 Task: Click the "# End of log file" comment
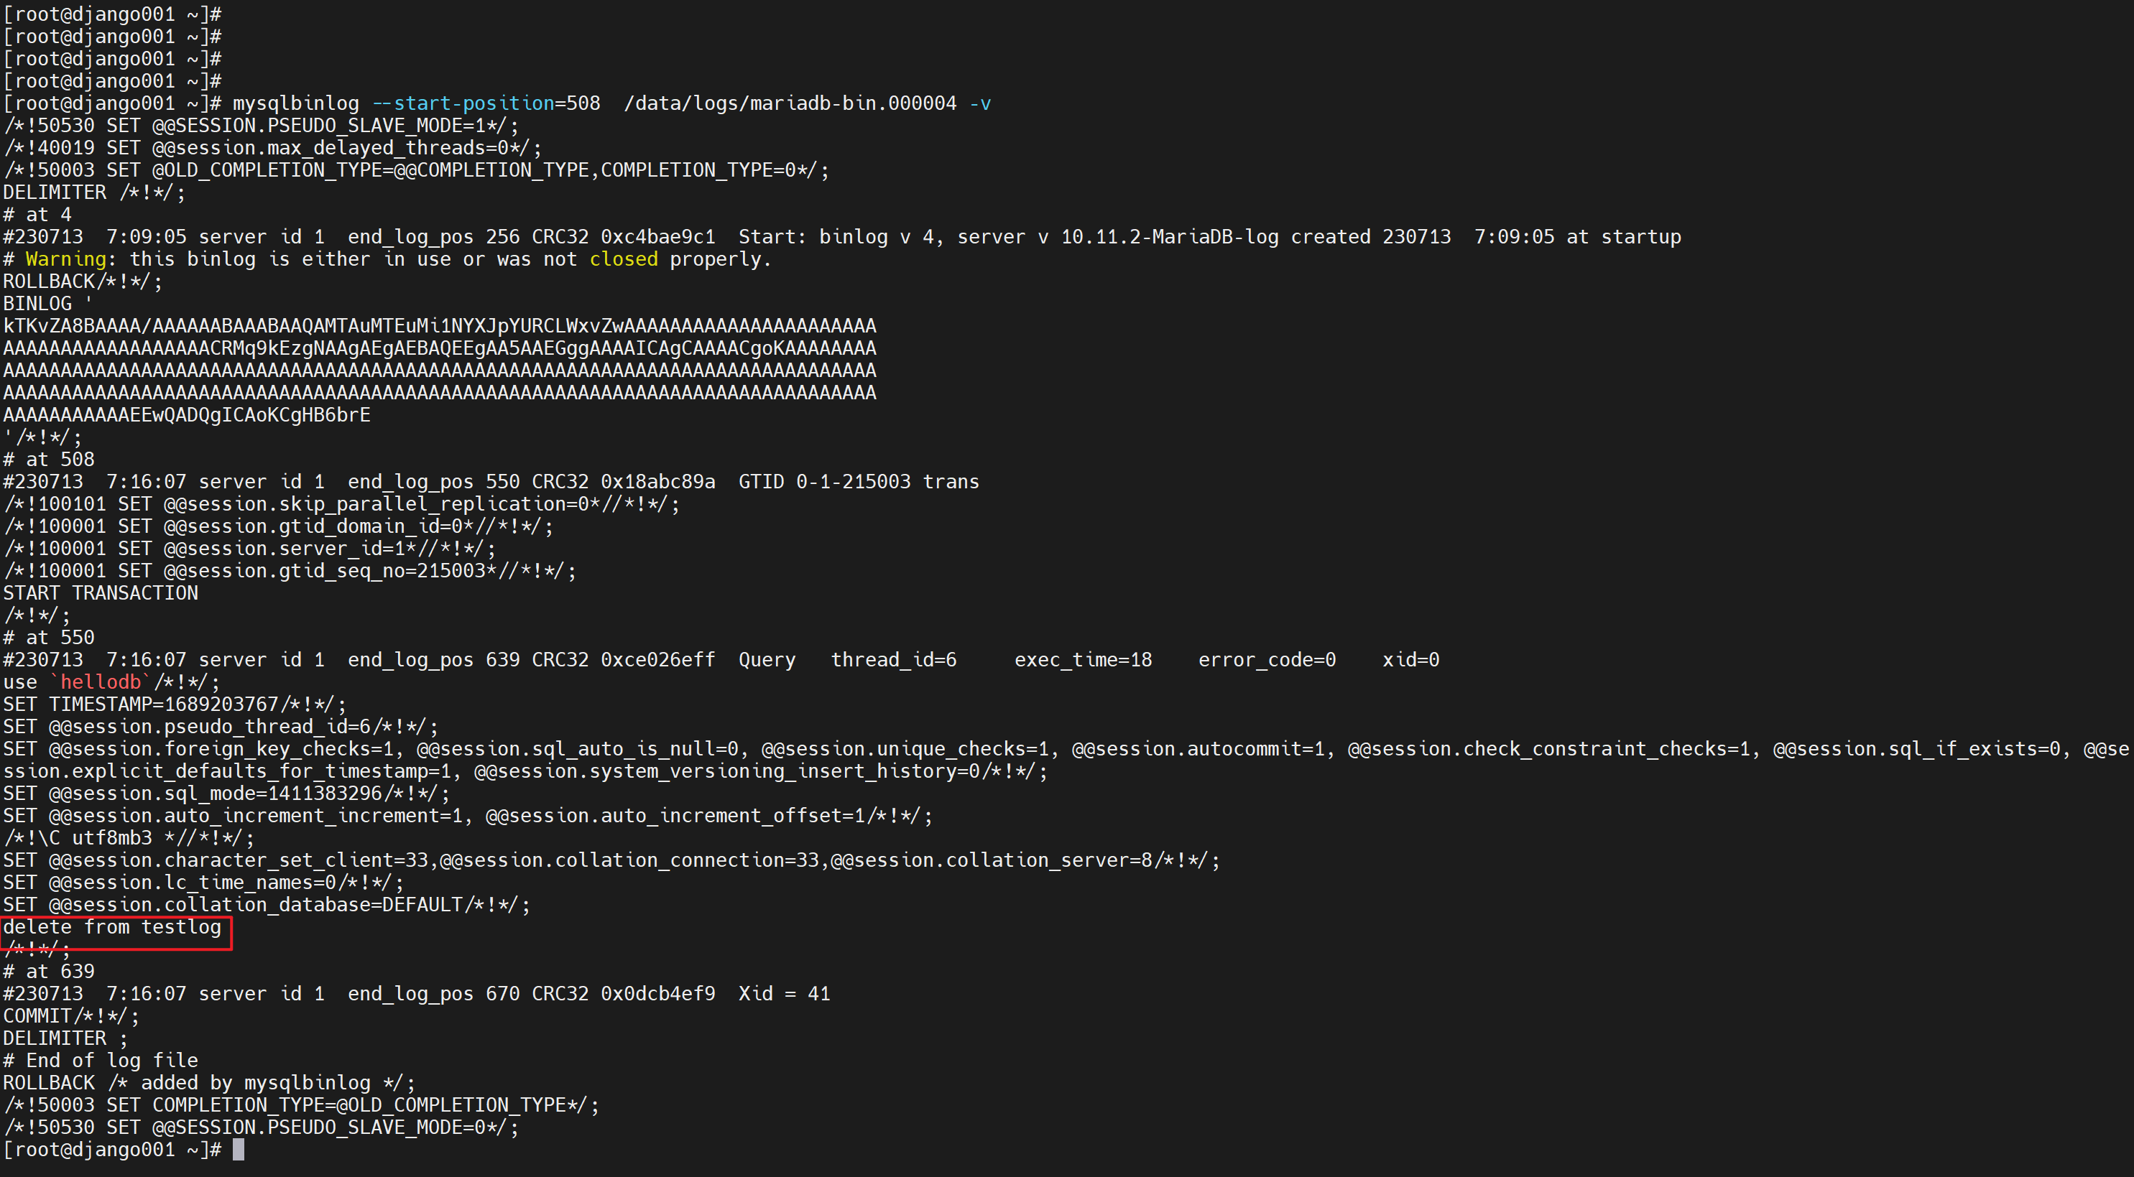pyautogui.click(x=101, y=1061)
